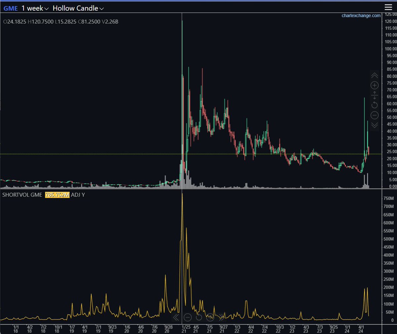Screen dimensions: 397x334
Task: Click the 7/4 22 date axis label
Action: click(x=264, y=329)
